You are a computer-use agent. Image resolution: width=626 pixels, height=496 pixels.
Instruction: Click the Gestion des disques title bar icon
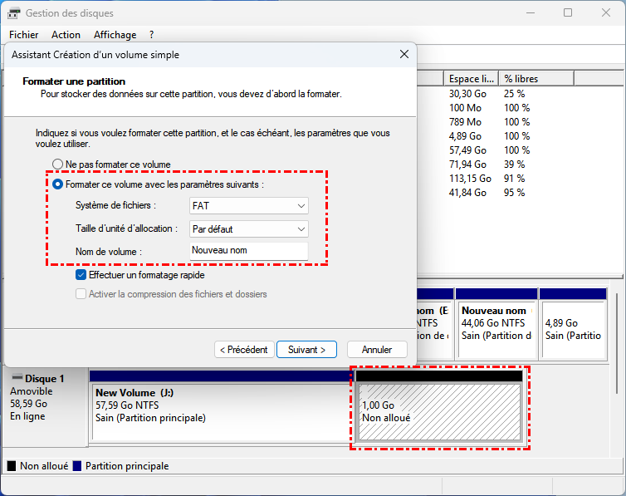coord(14,13)
